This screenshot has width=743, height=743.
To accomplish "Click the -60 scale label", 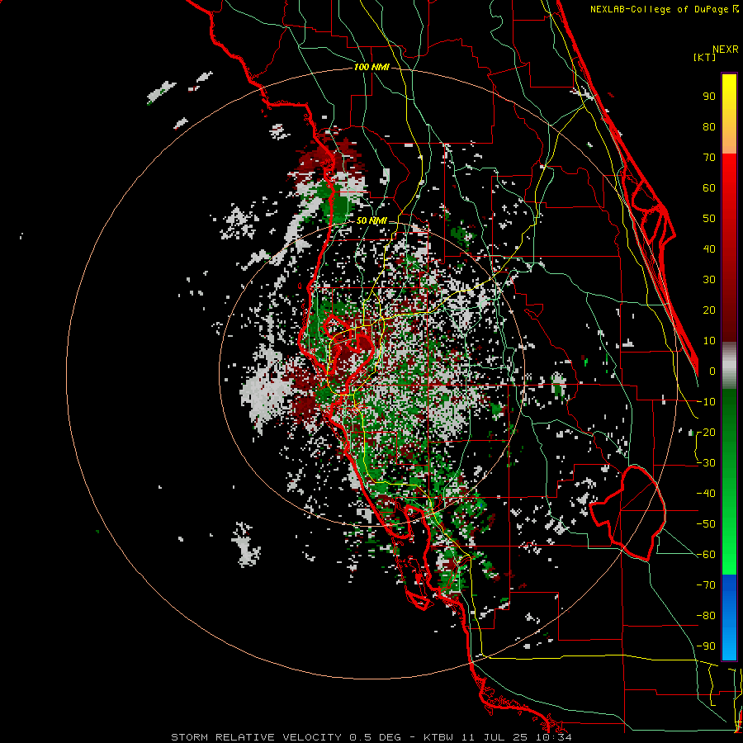I will tap(706, 555).
